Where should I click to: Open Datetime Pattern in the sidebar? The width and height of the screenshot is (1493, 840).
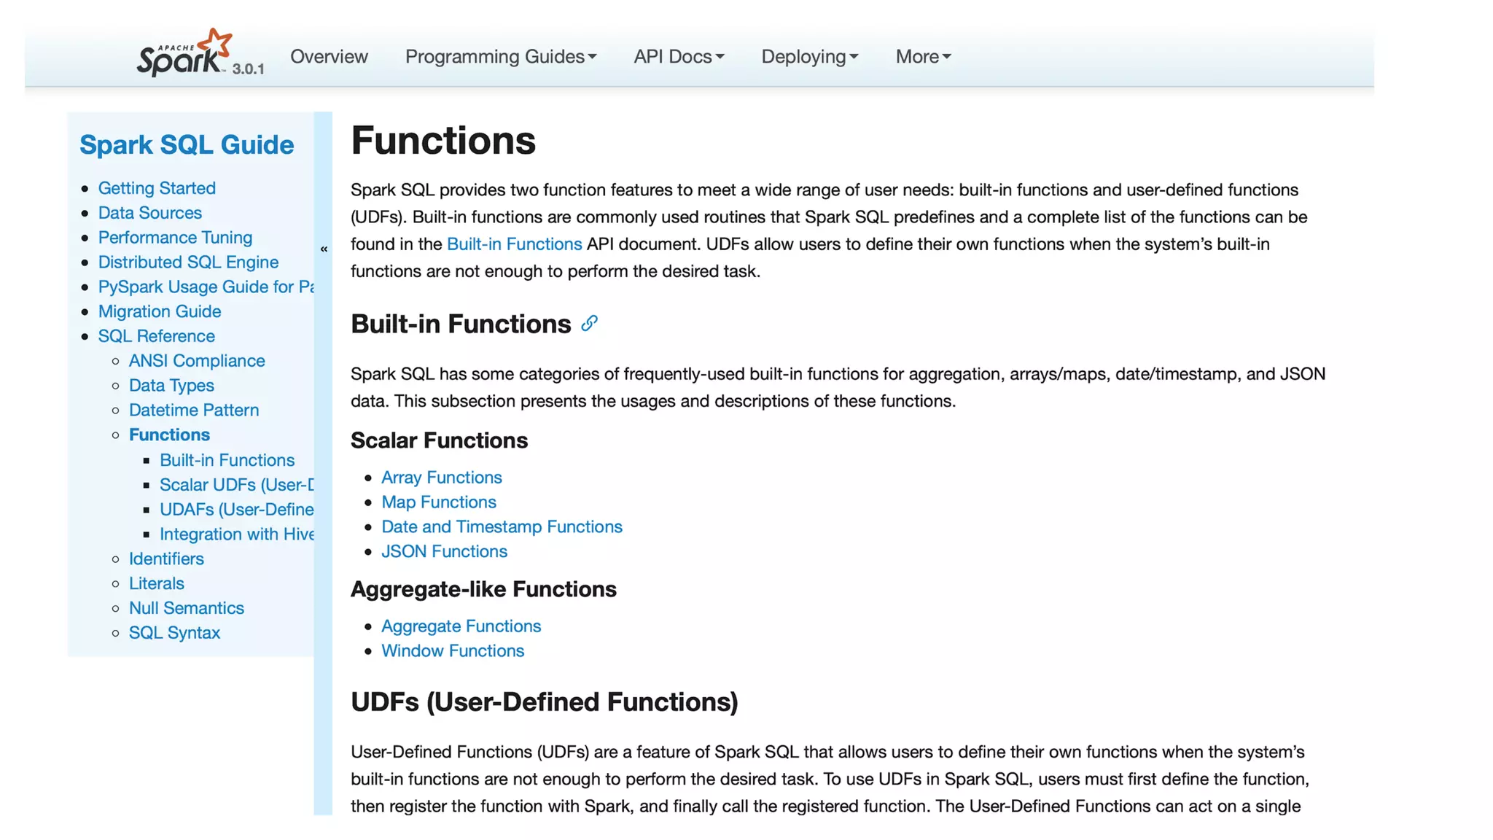point(194,410)
